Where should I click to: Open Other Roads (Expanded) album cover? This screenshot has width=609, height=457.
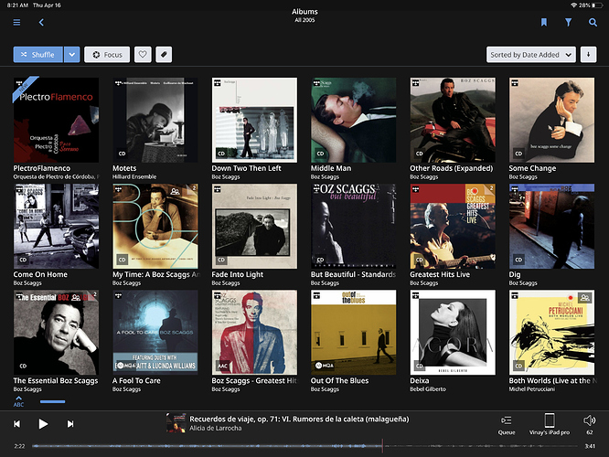(x=453, y=120)
